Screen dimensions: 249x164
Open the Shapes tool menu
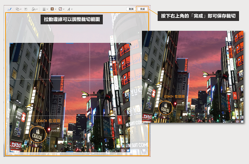[18, 9]
